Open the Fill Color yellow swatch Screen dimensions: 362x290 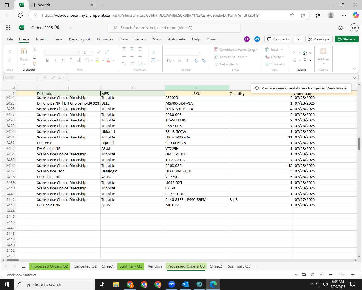[97, 60]
